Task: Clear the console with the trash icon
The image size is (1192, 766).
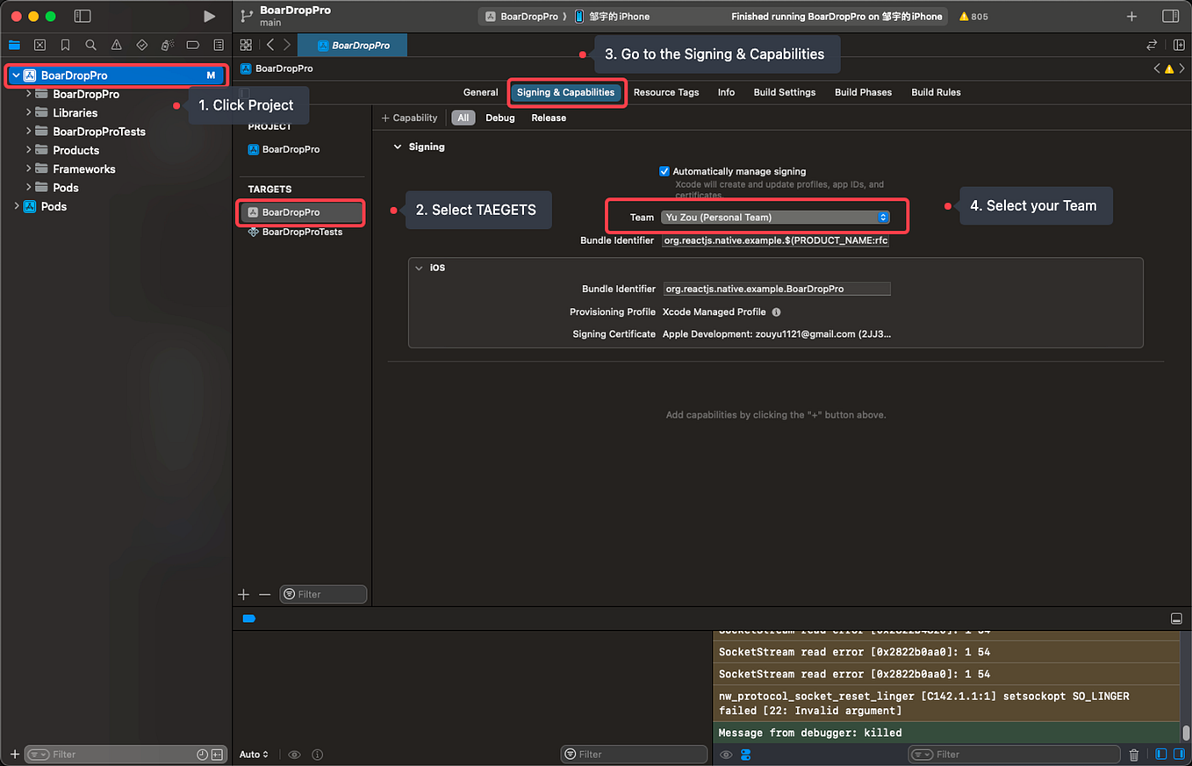Action: click(1133, 754)
